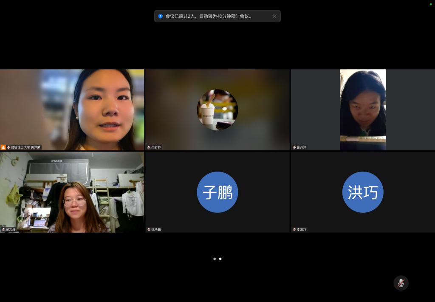This screenshot has height=302, width=435.
Task: Click the muted mic icon beside 李洪巧
Action: coord(294,230)
